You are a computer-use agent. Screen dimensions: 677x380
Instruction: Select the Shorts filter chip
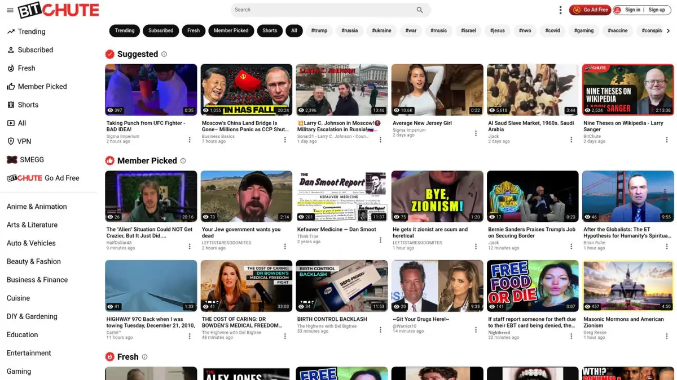pyautogui.click(x=270, y=30)
